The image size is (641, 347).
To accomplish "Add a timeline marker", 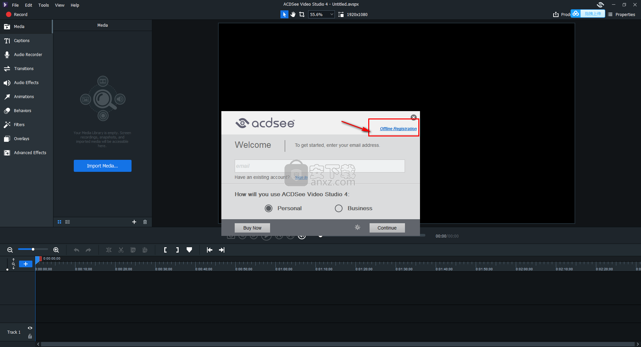I will pos(189,250).
